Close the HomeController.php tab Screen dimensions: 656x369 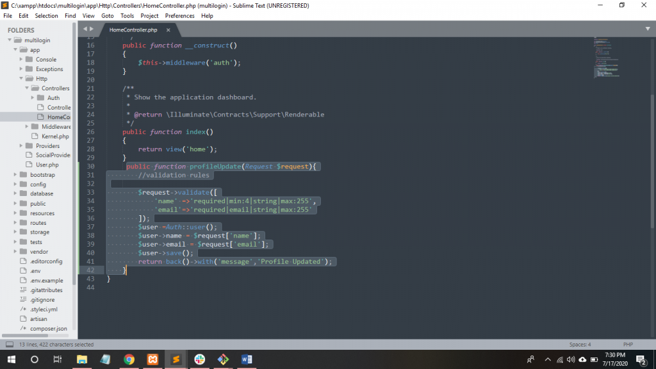(x=168, y=30)
